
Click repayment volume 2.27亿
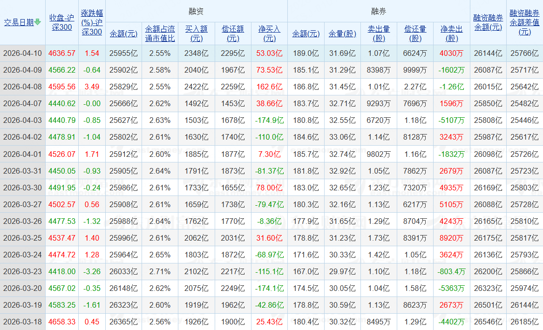[415, 87]
